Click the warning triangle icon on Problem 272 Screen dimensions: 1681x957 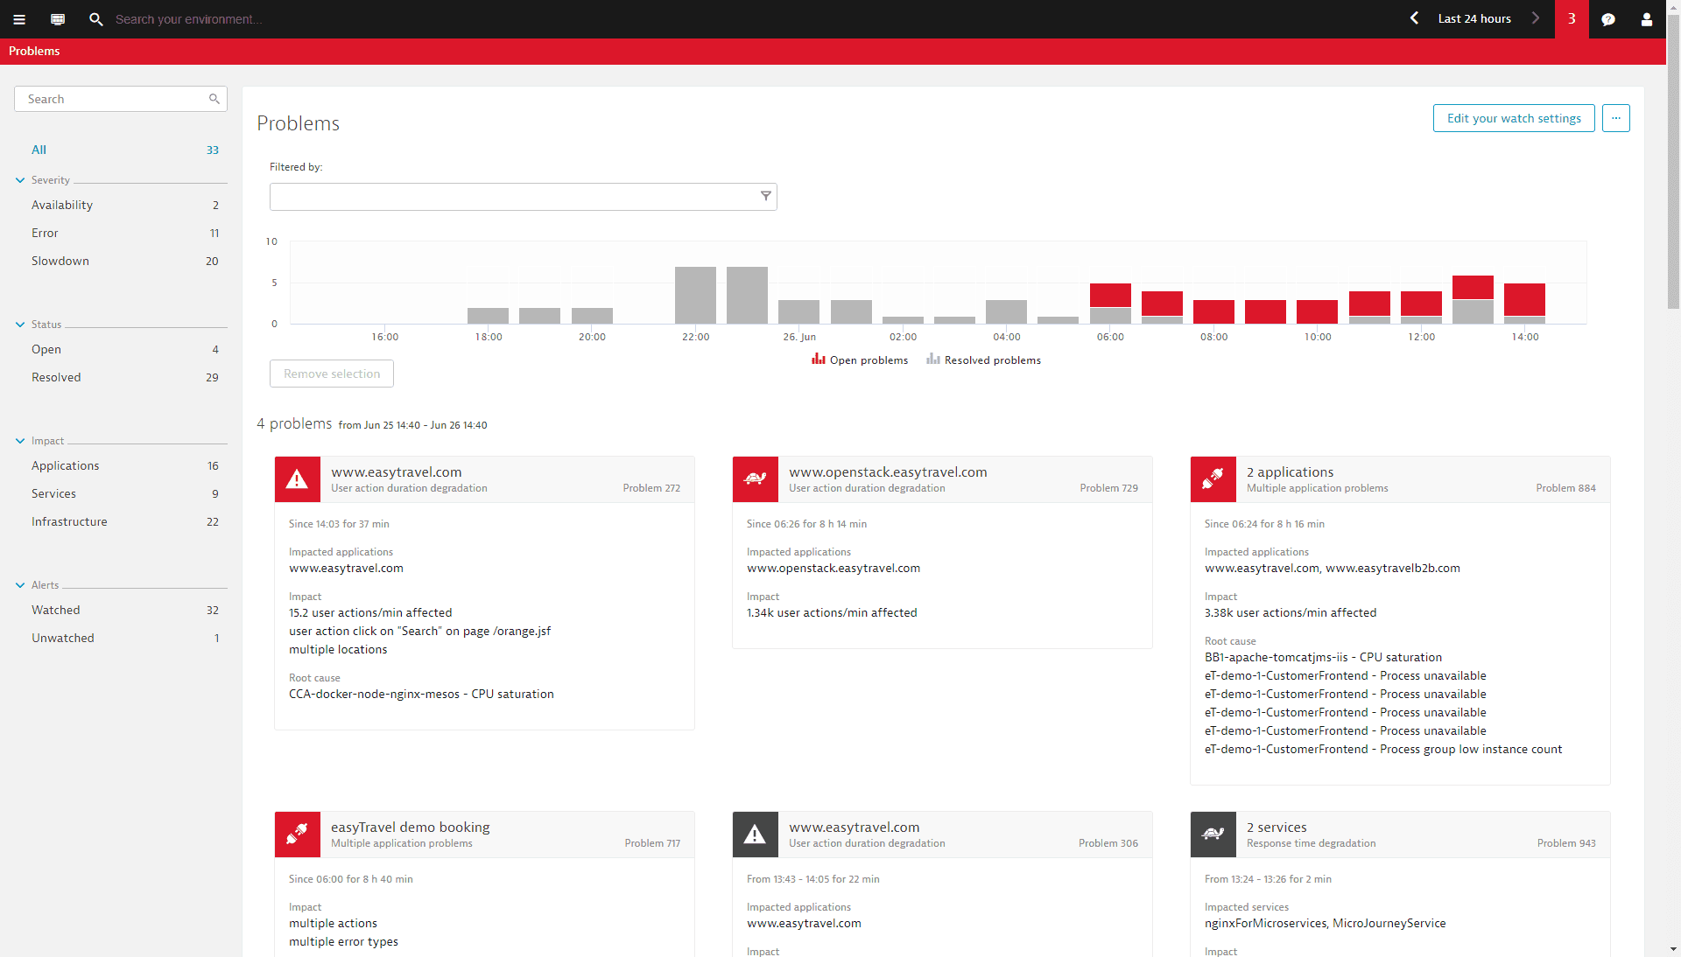tap(297, 478)
